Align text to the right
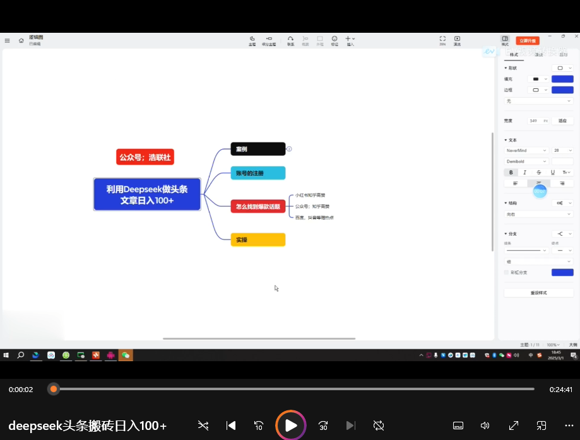Image resolution: width=580 pixels, height=440 pixels. click(562, 183)
